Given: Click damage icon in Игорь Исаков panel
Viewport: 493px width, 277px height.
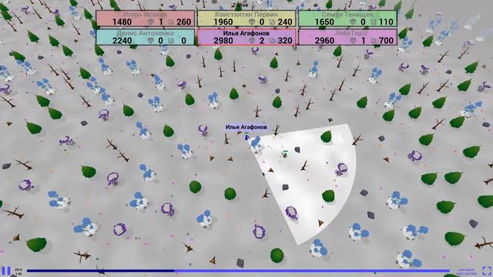Looking at the screenshot, I should click(x=171, y=22).
